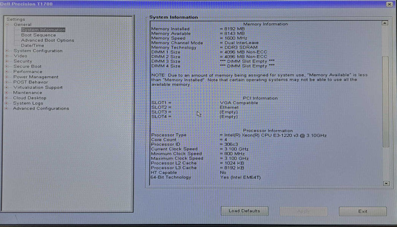397x227 pixels.
Task: Expand the POST Behavior node
Action: coord(7,82)
